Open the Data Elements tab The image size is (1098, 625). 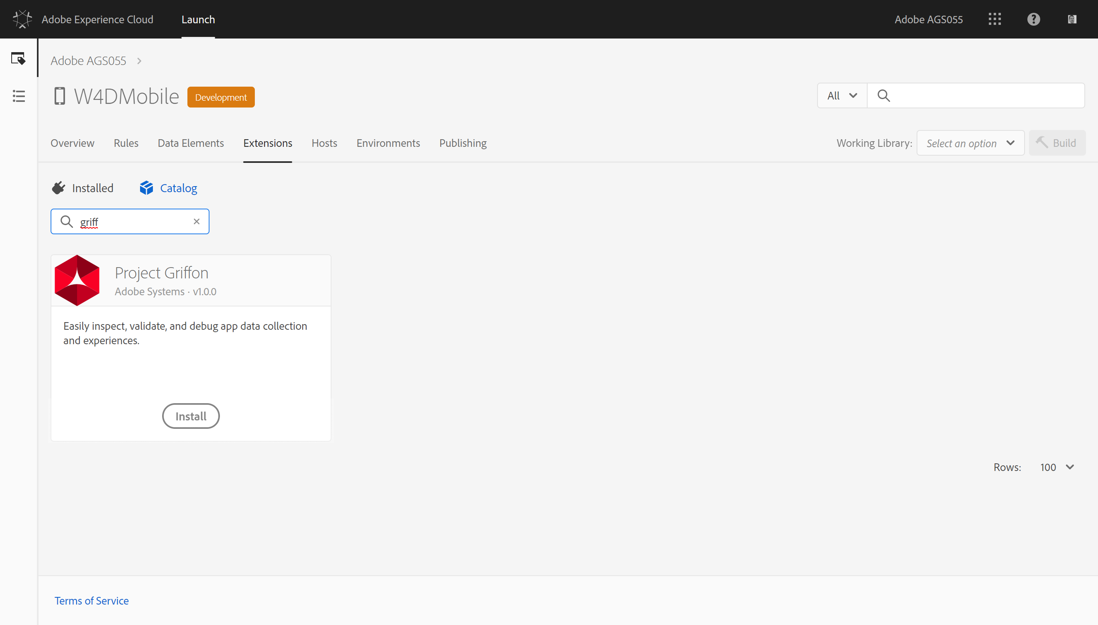pos(191,143)
